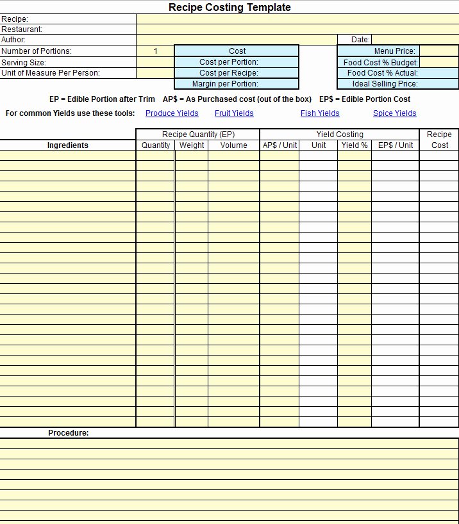Click the Recipe Quantity (EP) group header

(x=198, y=135)
